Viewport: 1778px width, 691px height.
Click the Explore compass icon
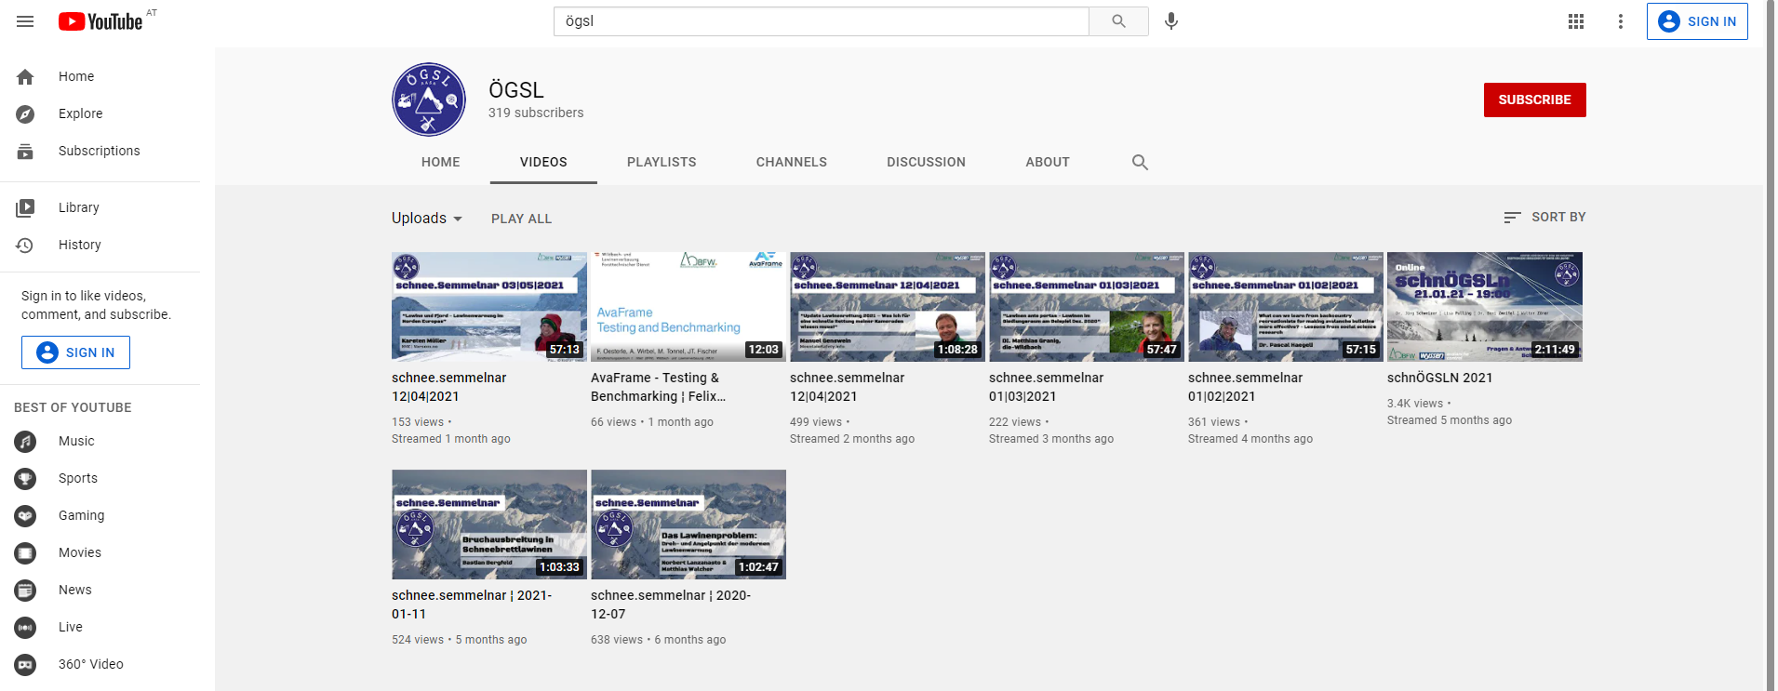pos(25,113)
